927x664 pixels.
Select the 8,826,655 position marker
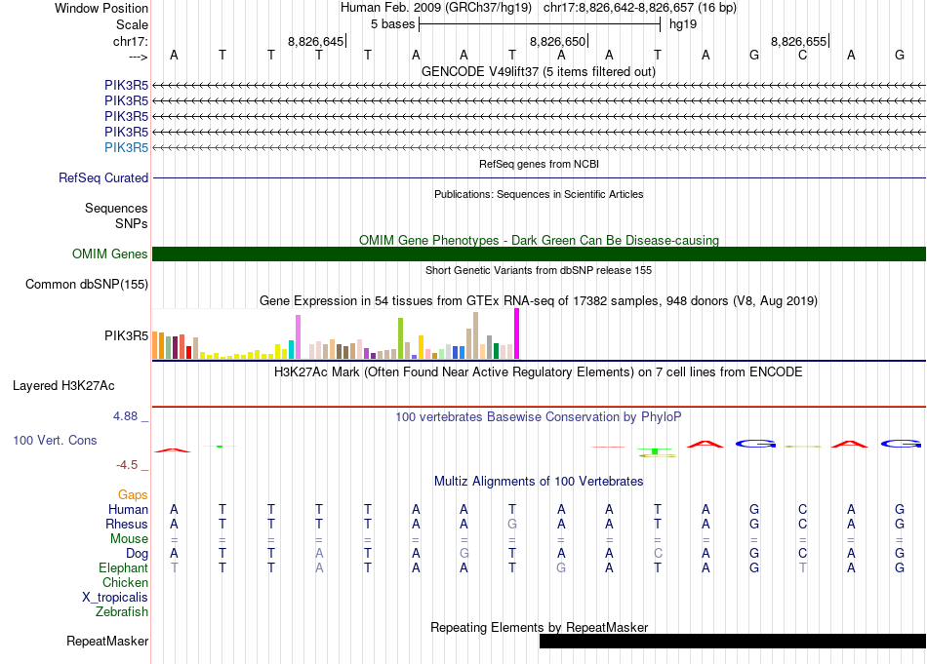coord(799,41)
